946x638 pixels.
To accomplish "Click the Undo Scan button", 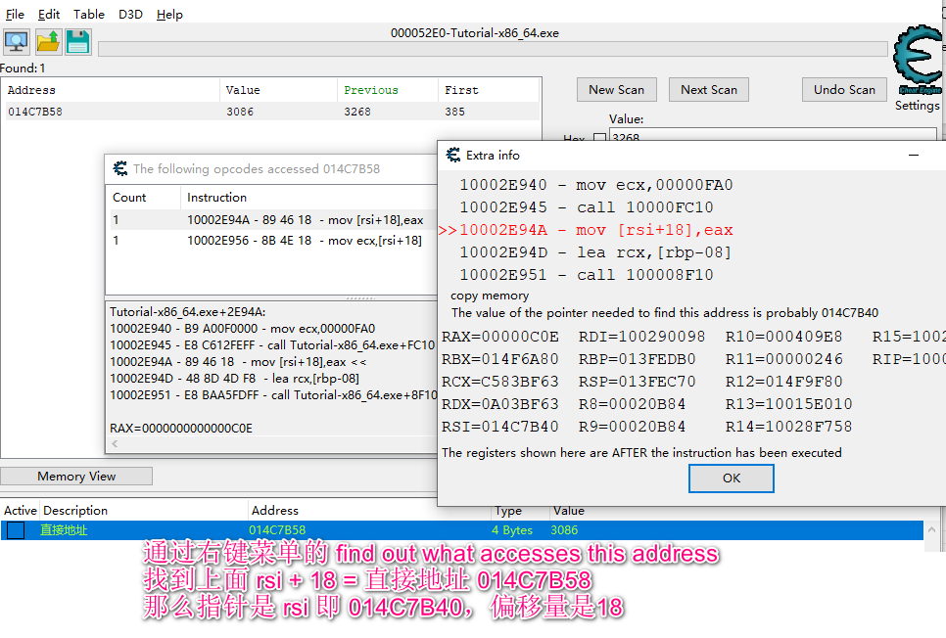I will (x=844, y=89).
